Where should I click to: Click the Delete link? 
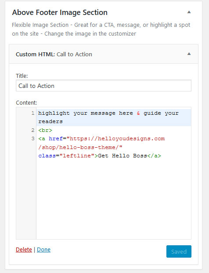[x=24, y=250]
